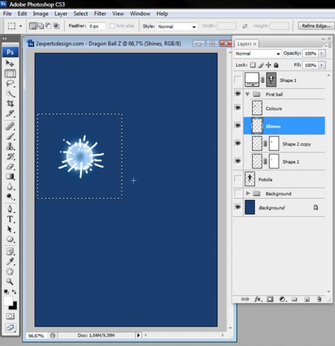Select the Clone Stamp tool

(10, 146)
